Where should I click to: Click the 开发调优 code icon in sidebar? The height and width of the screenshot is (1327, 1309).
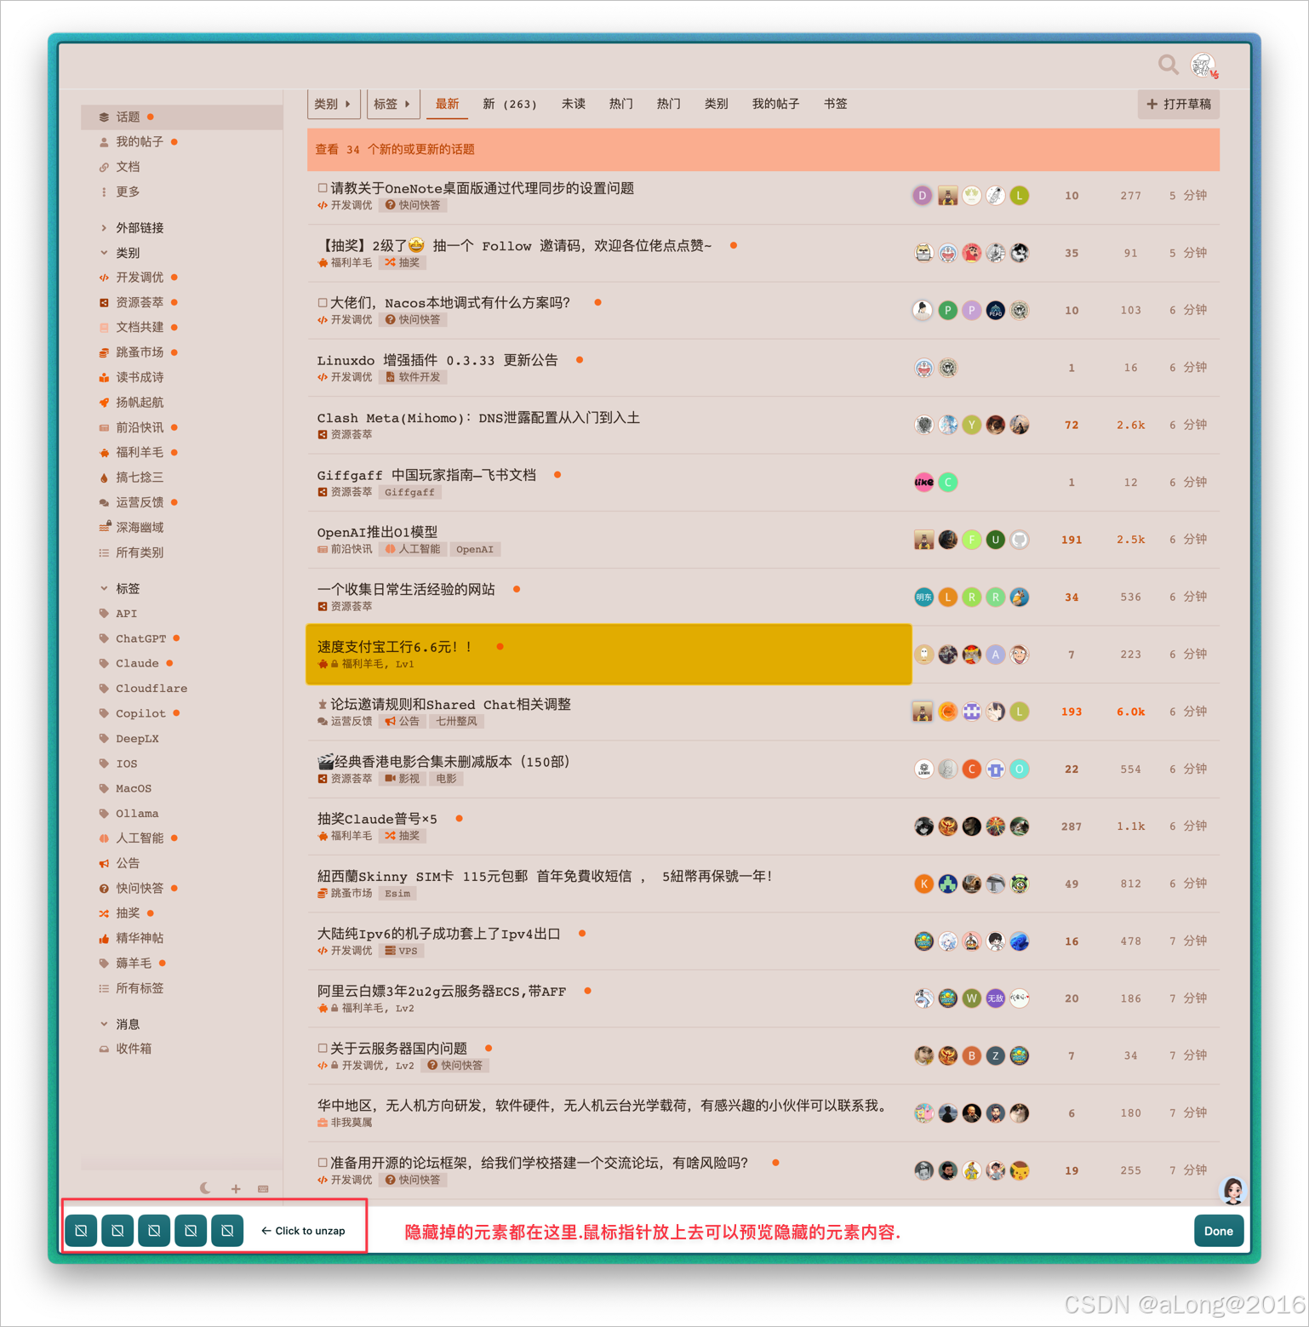click(x=104, y=277)
